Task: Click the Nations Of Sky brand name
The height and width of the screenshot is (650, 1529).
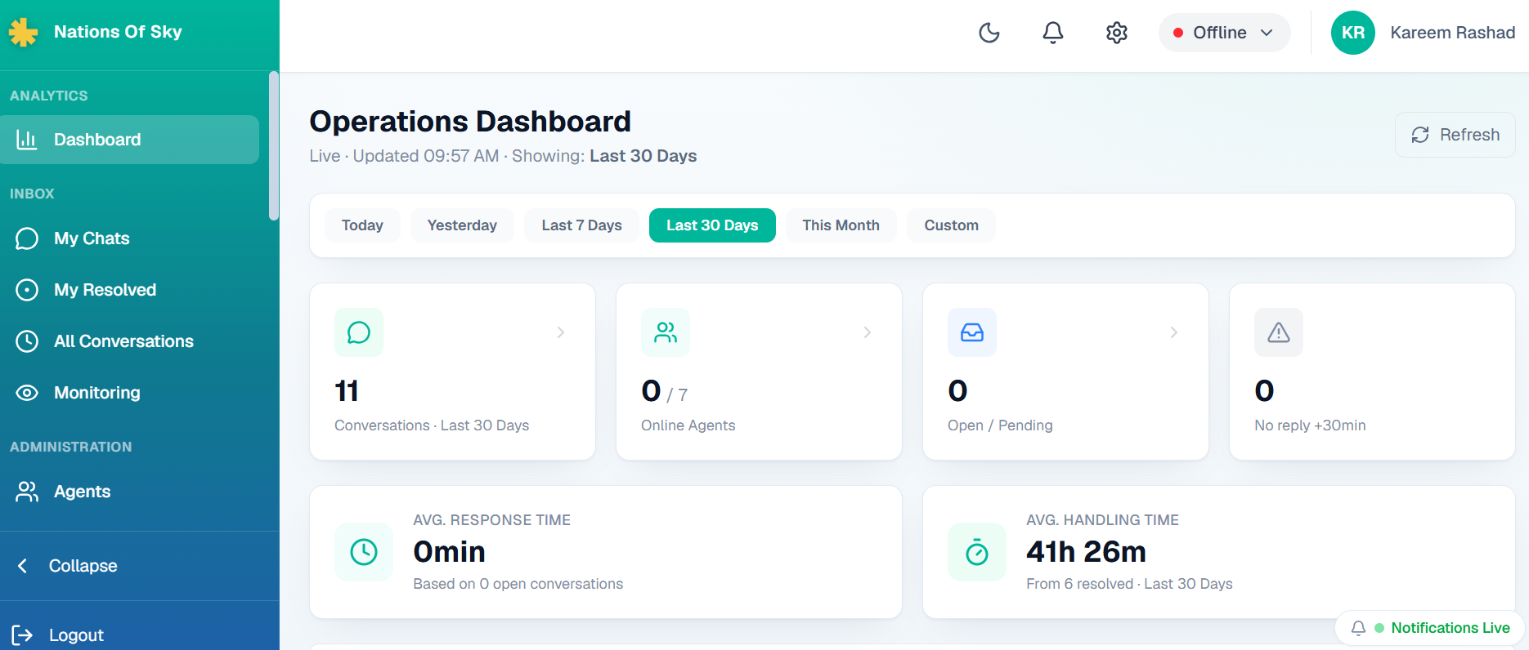Action: coord(118,32)
